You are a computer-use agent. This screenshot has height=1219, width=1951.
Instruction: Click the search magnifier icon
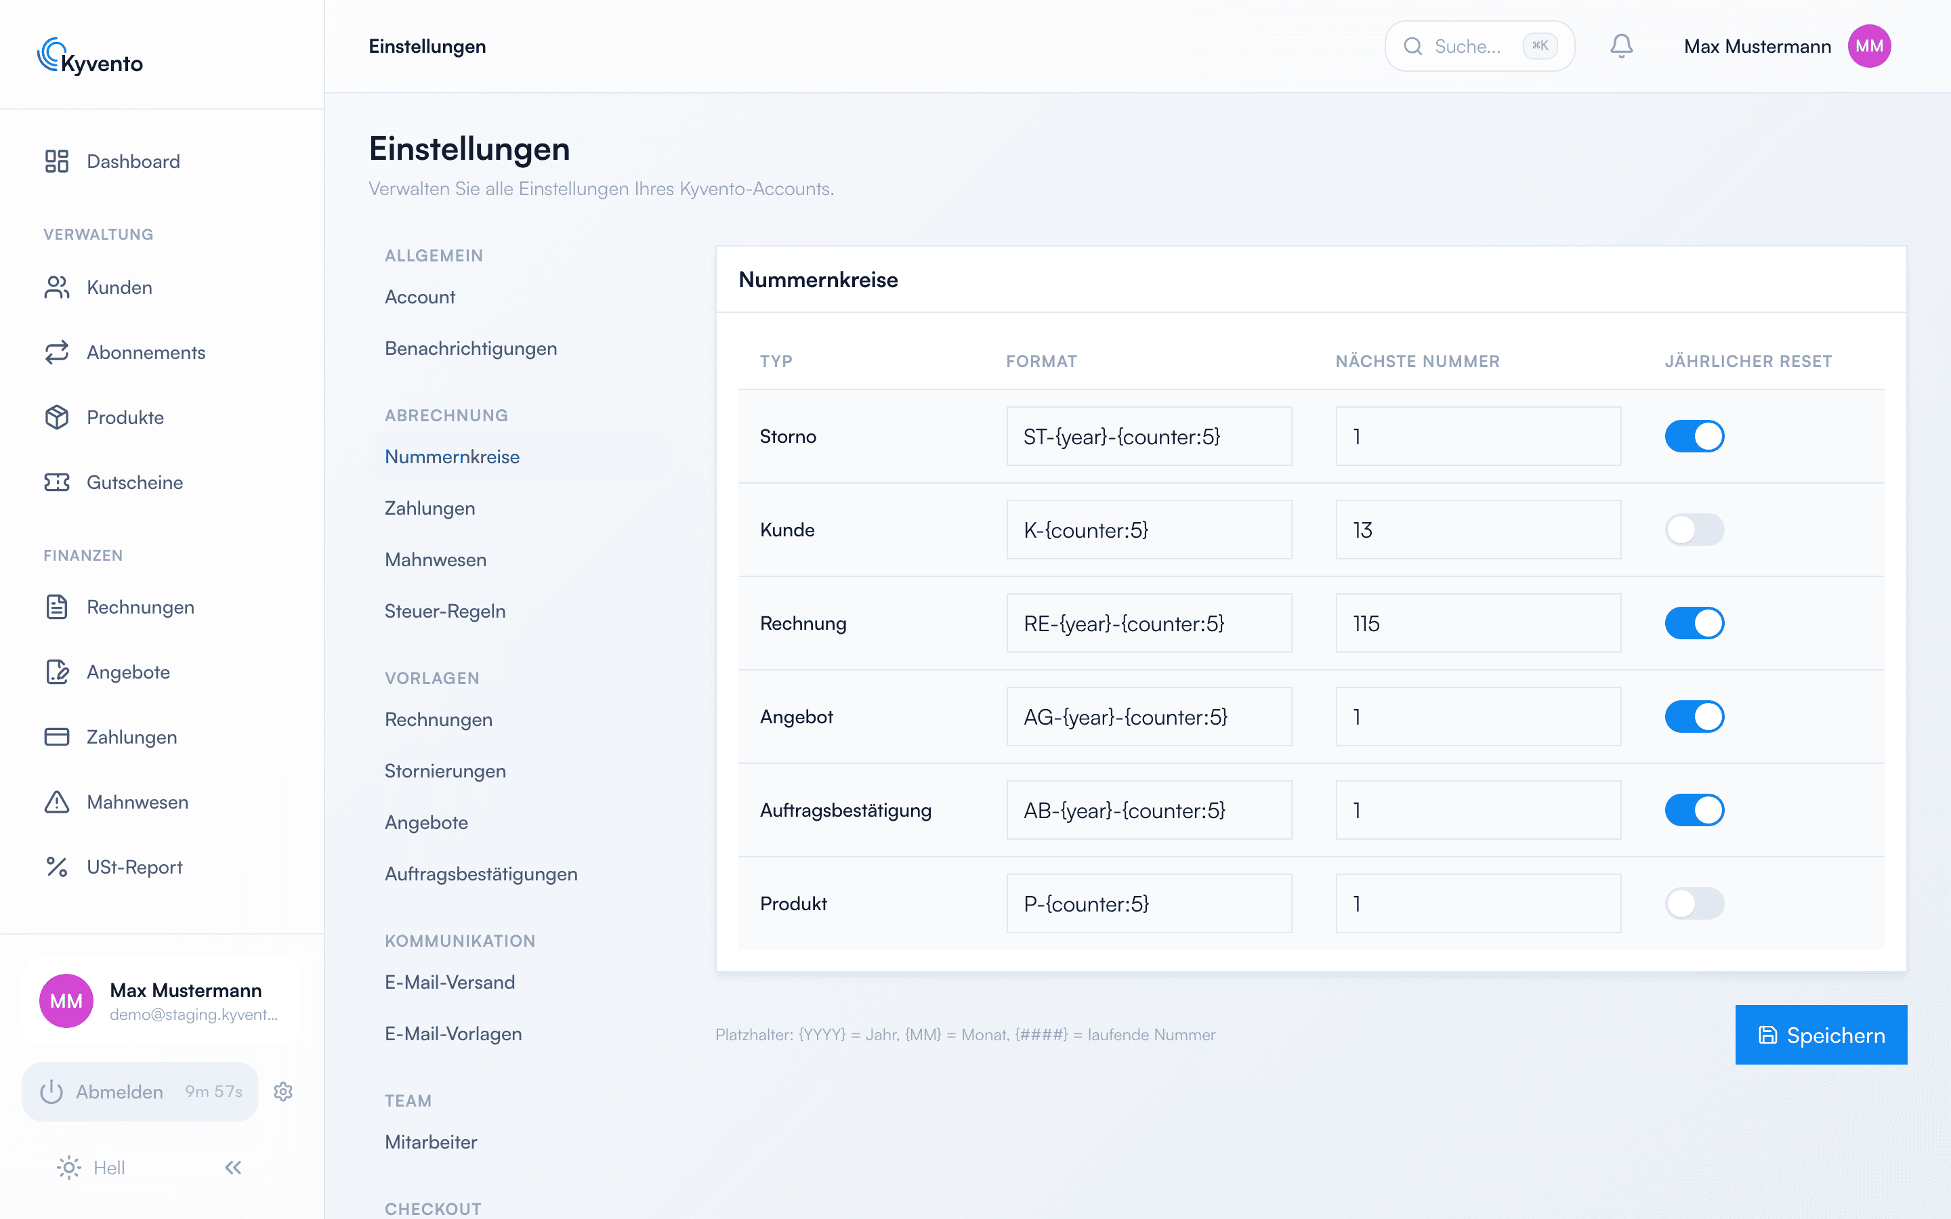point(1412,46)
